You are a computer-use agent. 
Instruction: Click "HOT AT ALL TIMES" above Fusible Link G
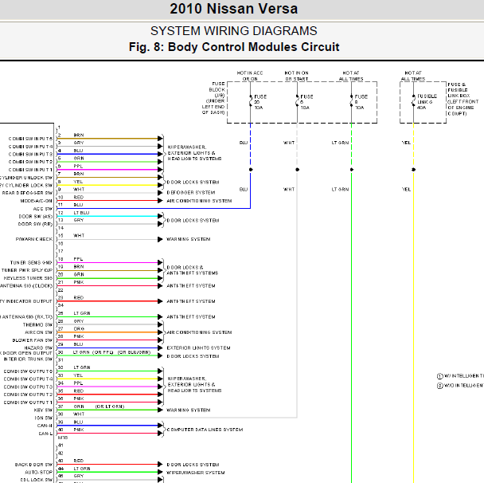coord(413,76)
